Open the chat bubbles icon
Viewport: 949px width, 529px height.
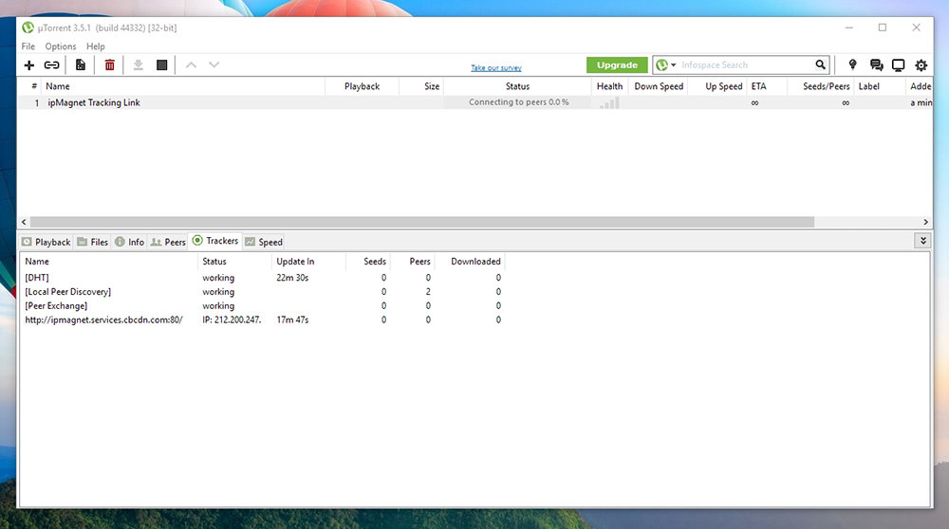pyautogui.click(x=876, y=65)
